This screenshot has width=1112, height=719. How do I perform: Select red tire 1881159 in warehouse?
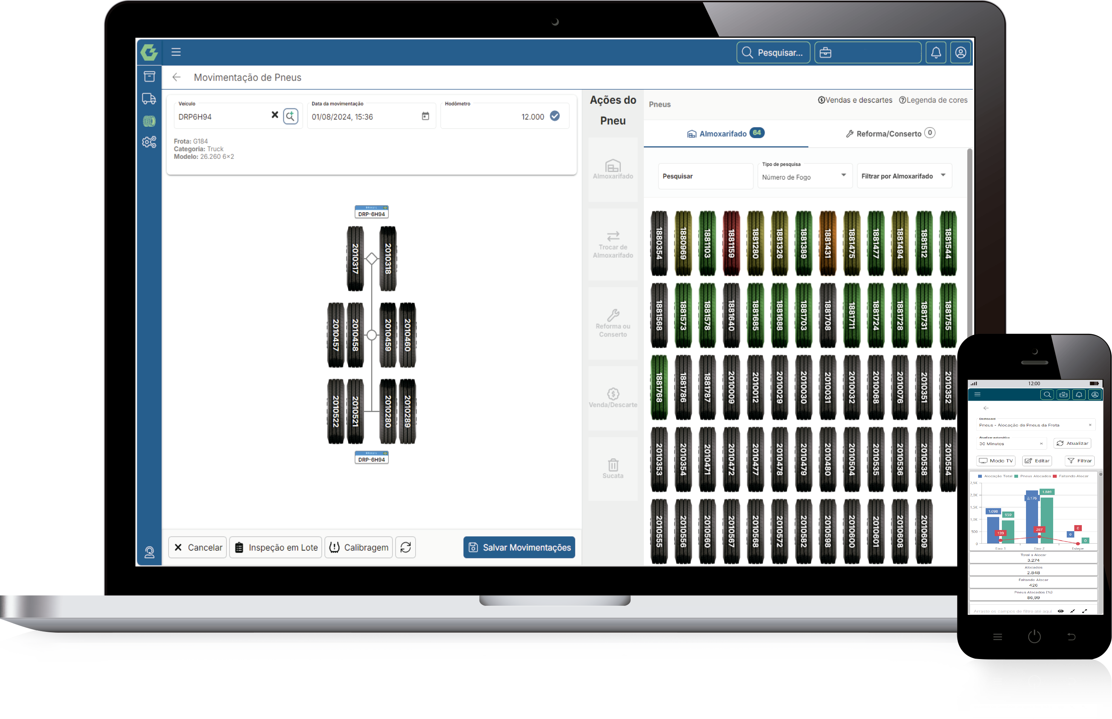pos(731,243)
